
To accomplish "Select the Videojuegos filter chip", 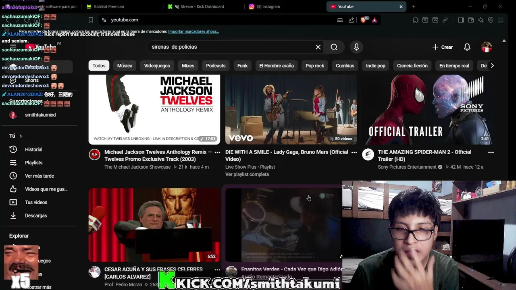I will point(157,66).
